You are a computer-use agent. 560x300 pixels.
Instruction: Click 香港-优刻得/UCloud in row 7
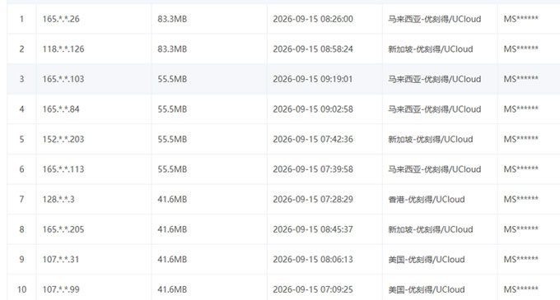pos(427,199)
